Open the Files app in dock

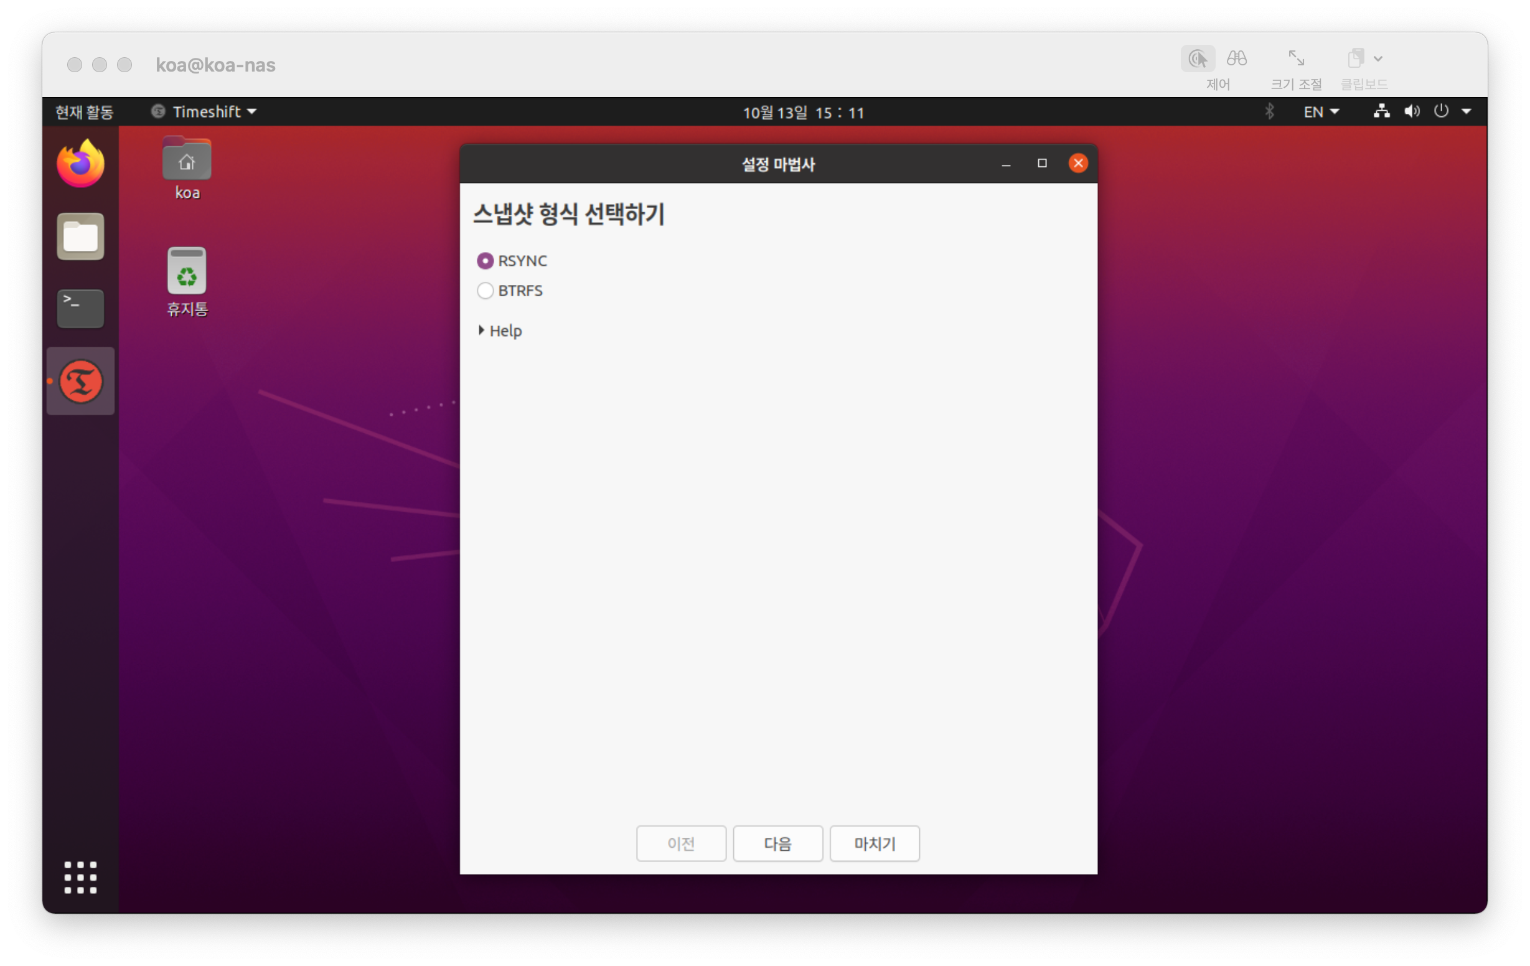point(80,237)
